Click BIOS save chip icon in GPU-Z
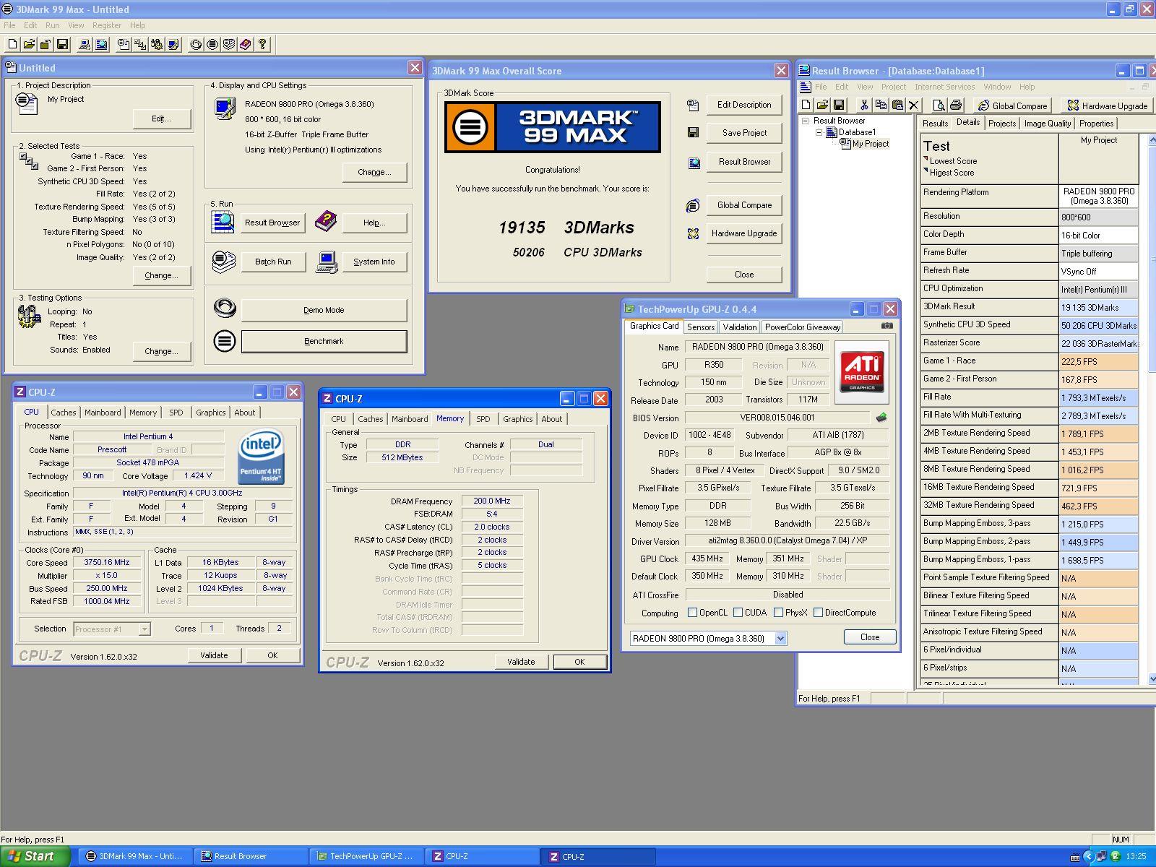 (881, 418)
